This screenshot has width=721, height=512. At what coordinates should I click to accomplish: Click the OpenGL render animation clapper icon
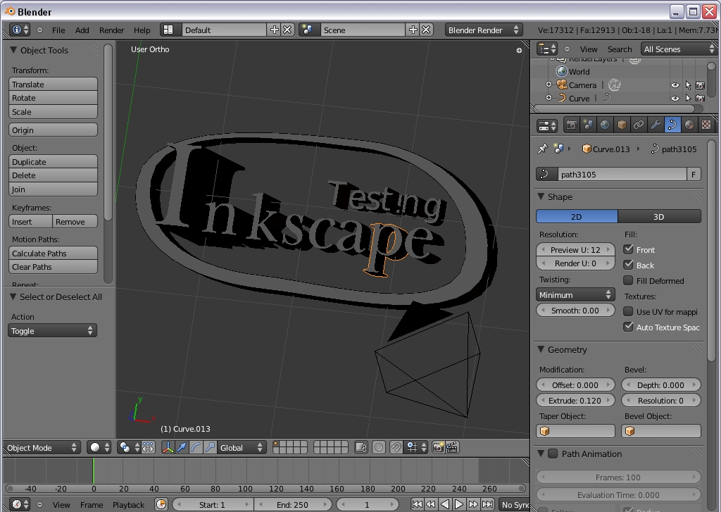click(x=452, y=448)
